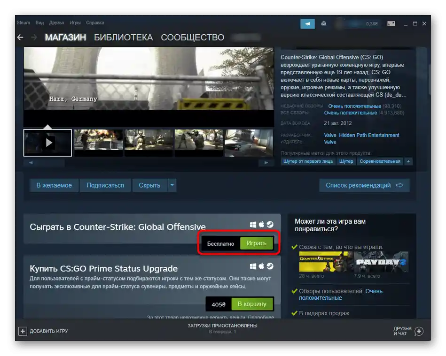Open the screenshot manager icon in title bar
Screen dimensions: 446x356
[x=391, y=23]
